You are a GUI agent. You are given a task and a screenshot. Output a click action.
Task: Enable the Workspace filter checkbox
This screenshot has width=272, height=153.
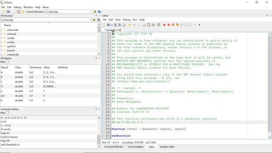coord(8,62)
